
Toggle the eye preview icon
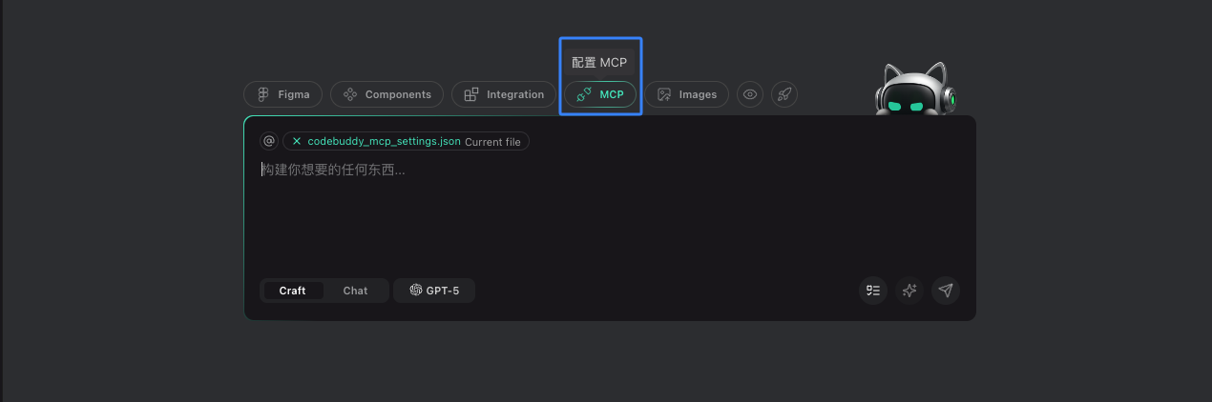pyautogui.click(x=750, y=94)
